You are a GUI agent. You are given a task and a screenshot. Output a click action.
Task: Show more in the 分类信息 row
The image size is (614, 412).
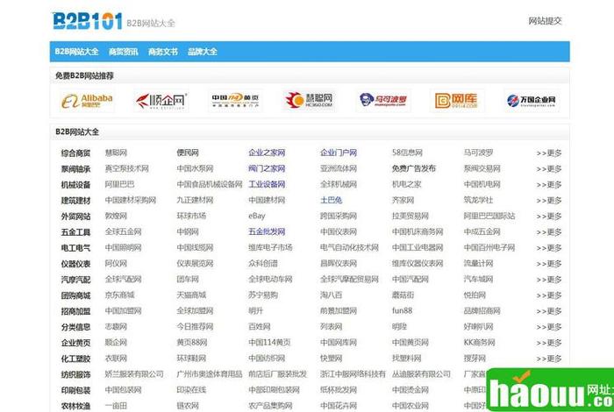(549, 327)
